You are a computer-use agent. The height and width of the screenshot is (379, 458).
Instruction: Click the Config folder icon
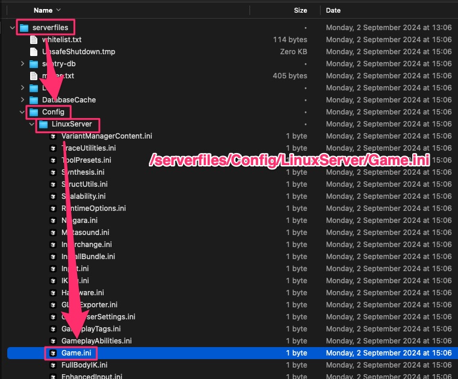coord(34,112)
